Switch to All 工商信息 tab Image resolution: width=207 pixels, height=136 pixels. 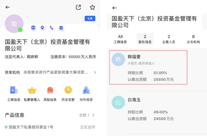click(120, 39)
